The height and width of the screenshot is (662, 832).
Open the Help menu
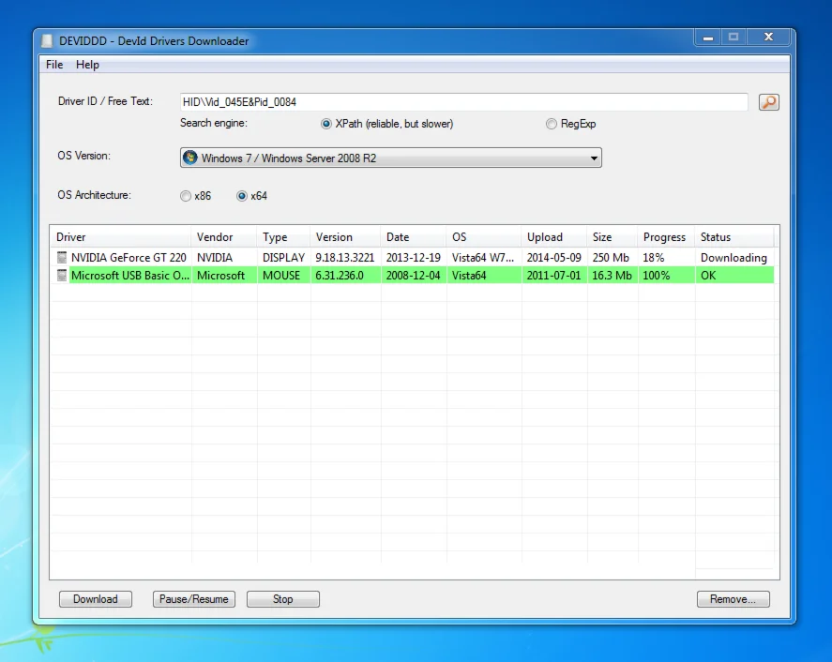pos(87,65)
